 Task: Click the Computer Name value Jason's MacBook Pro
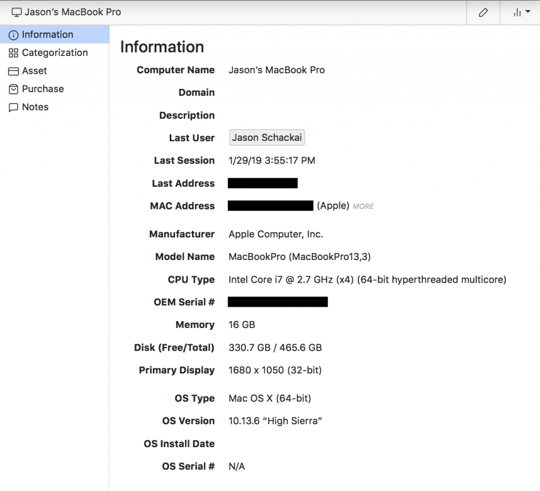[x=276, y=70]
